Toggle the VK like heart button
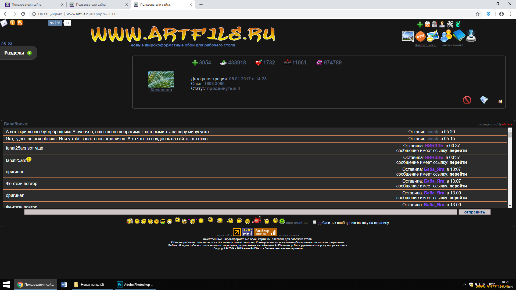Screen dimensions: 516x290 click(x=59, y=23)
